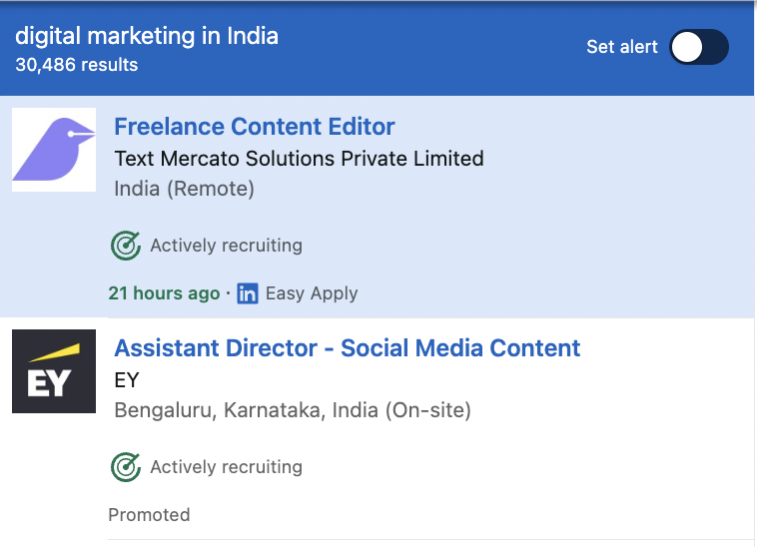The height and width of the screenshot is (547, 757).
Task: Select the EY company name text
Action: (x=127, y=380)
